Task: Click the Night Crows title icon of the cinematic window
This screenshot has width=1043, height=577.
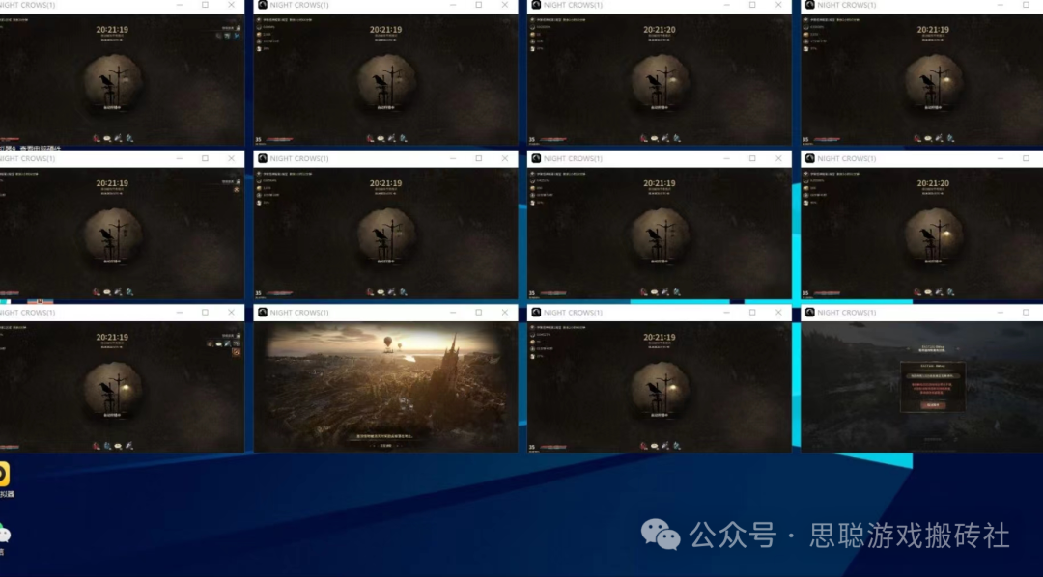Action: [x=262, y=313]
